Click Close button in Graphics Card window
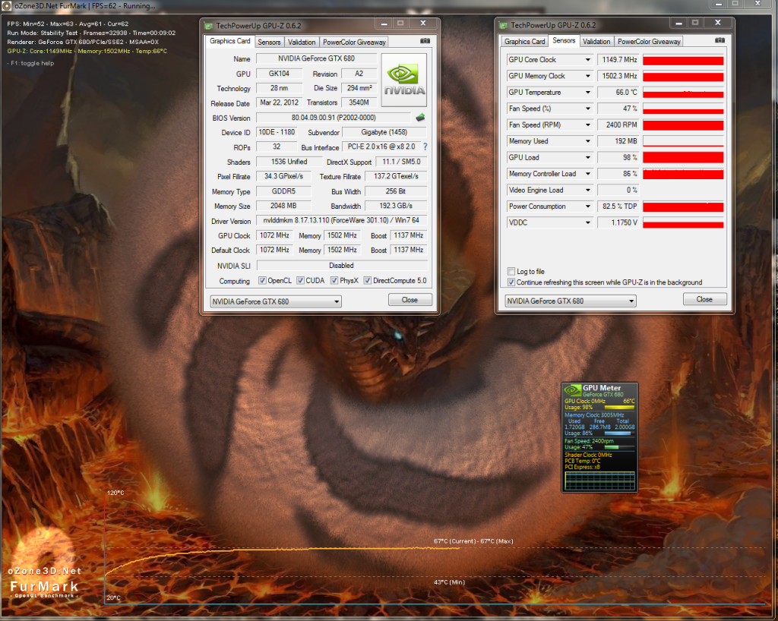This screenshot has width=778, height=621. (x=410, y=300)
